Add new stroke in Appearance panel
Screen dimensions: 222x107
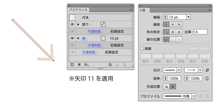coord(72,65)
